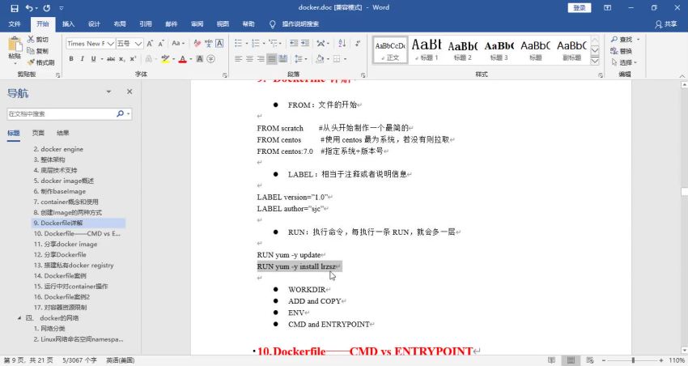Open the navigation pane options arrow
Screen dimensions: 688x366
108,91
